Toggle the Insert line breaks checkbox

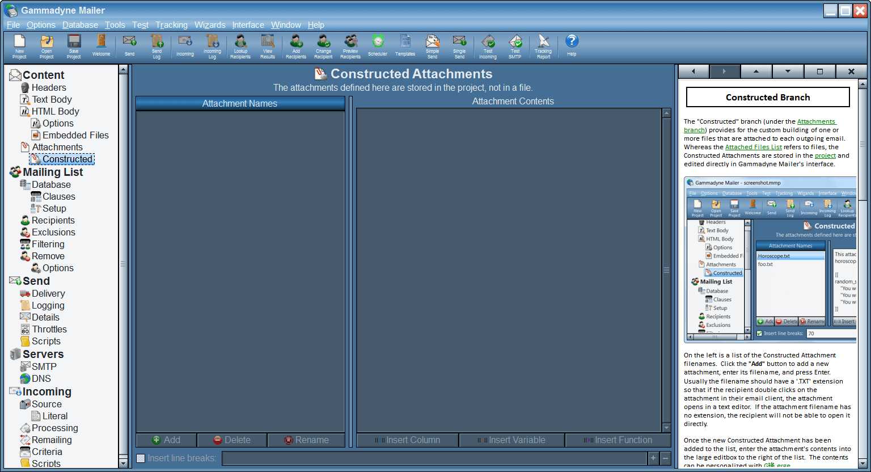tap(141, 458)
